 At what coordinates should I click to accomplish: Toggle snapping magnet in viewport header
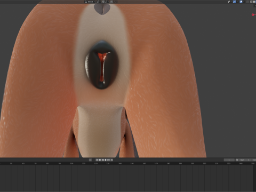(103, 2)
